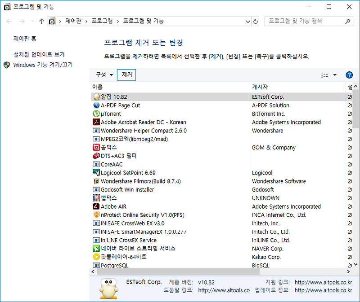Screen dimensions: 360x302
Task: Click the iniLINE CrossEX Service icon
Action: tap(96, 240)
